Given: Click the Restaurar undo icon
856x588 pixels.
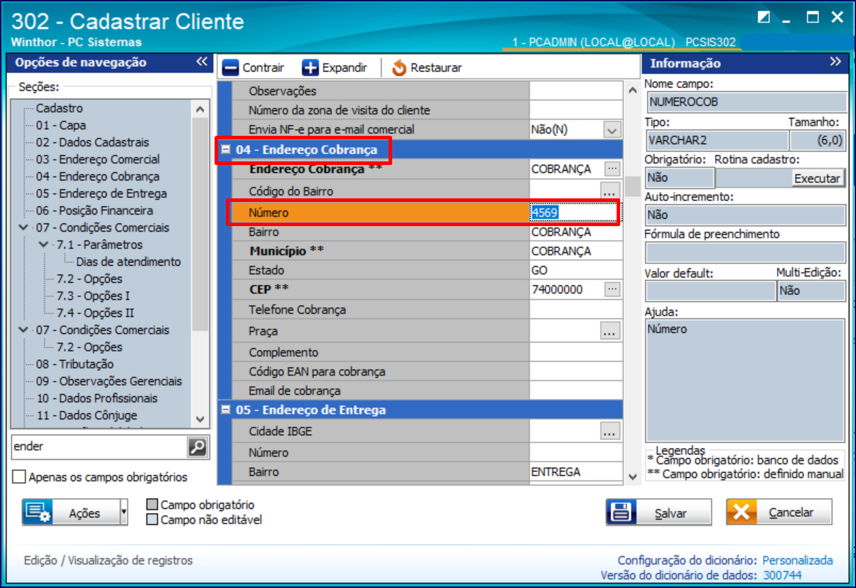Looking at the screenshot, I should tap(399, 68).
